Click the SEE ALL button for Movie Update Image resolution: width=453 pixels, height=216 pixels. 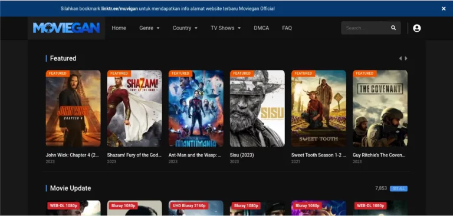click(399, 188)
